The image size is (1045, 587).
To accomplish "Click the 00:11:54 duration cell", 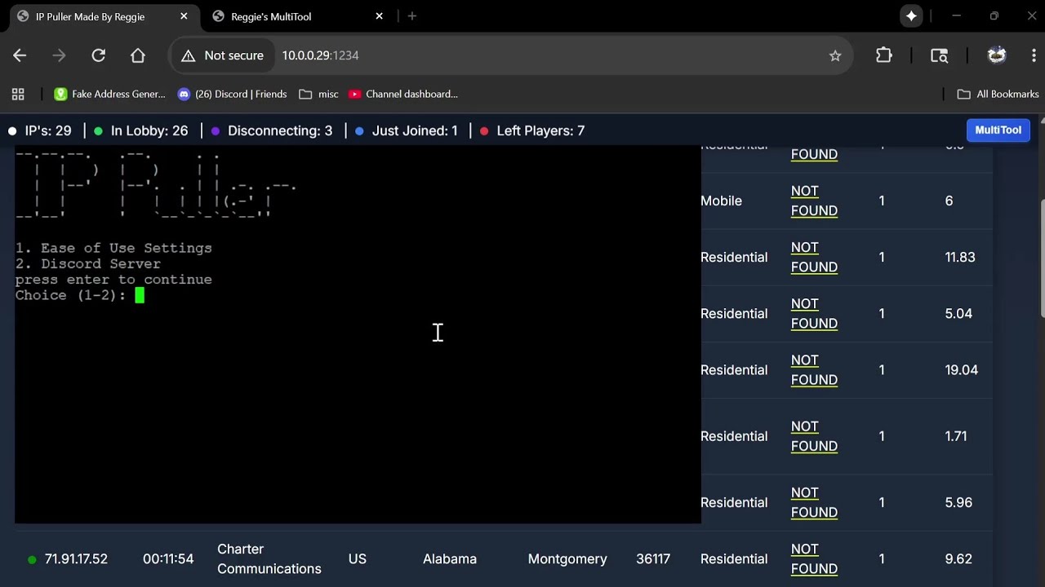I will click(168, 558).
